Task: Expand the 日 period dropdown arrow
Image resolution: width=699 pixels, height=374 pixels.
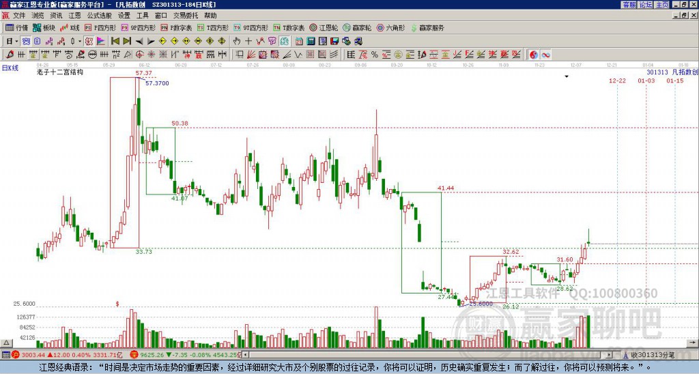Action: tap(16, 42)
